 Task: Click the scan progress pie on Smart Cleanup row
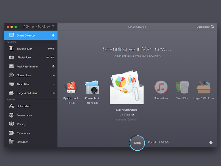pos(53,35)
